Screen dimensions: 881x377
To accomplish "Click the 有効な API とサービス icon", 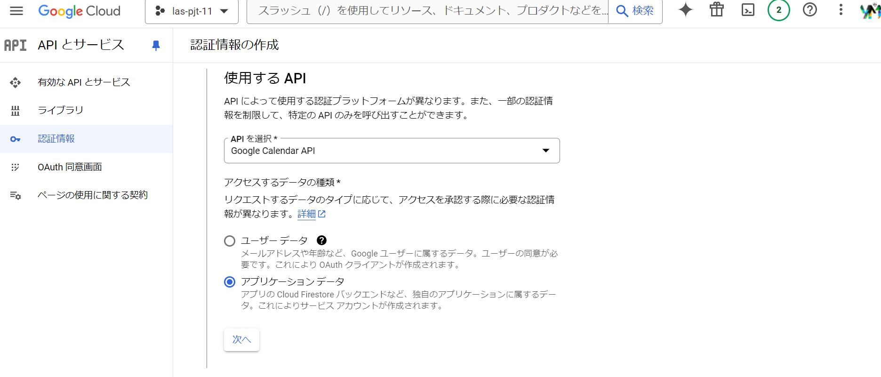I will 16,82.
